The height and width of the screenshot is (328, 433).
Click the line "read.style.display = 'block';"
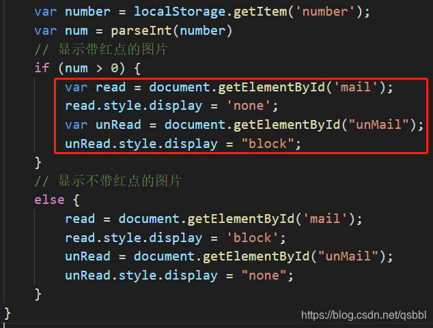point(176,238)
